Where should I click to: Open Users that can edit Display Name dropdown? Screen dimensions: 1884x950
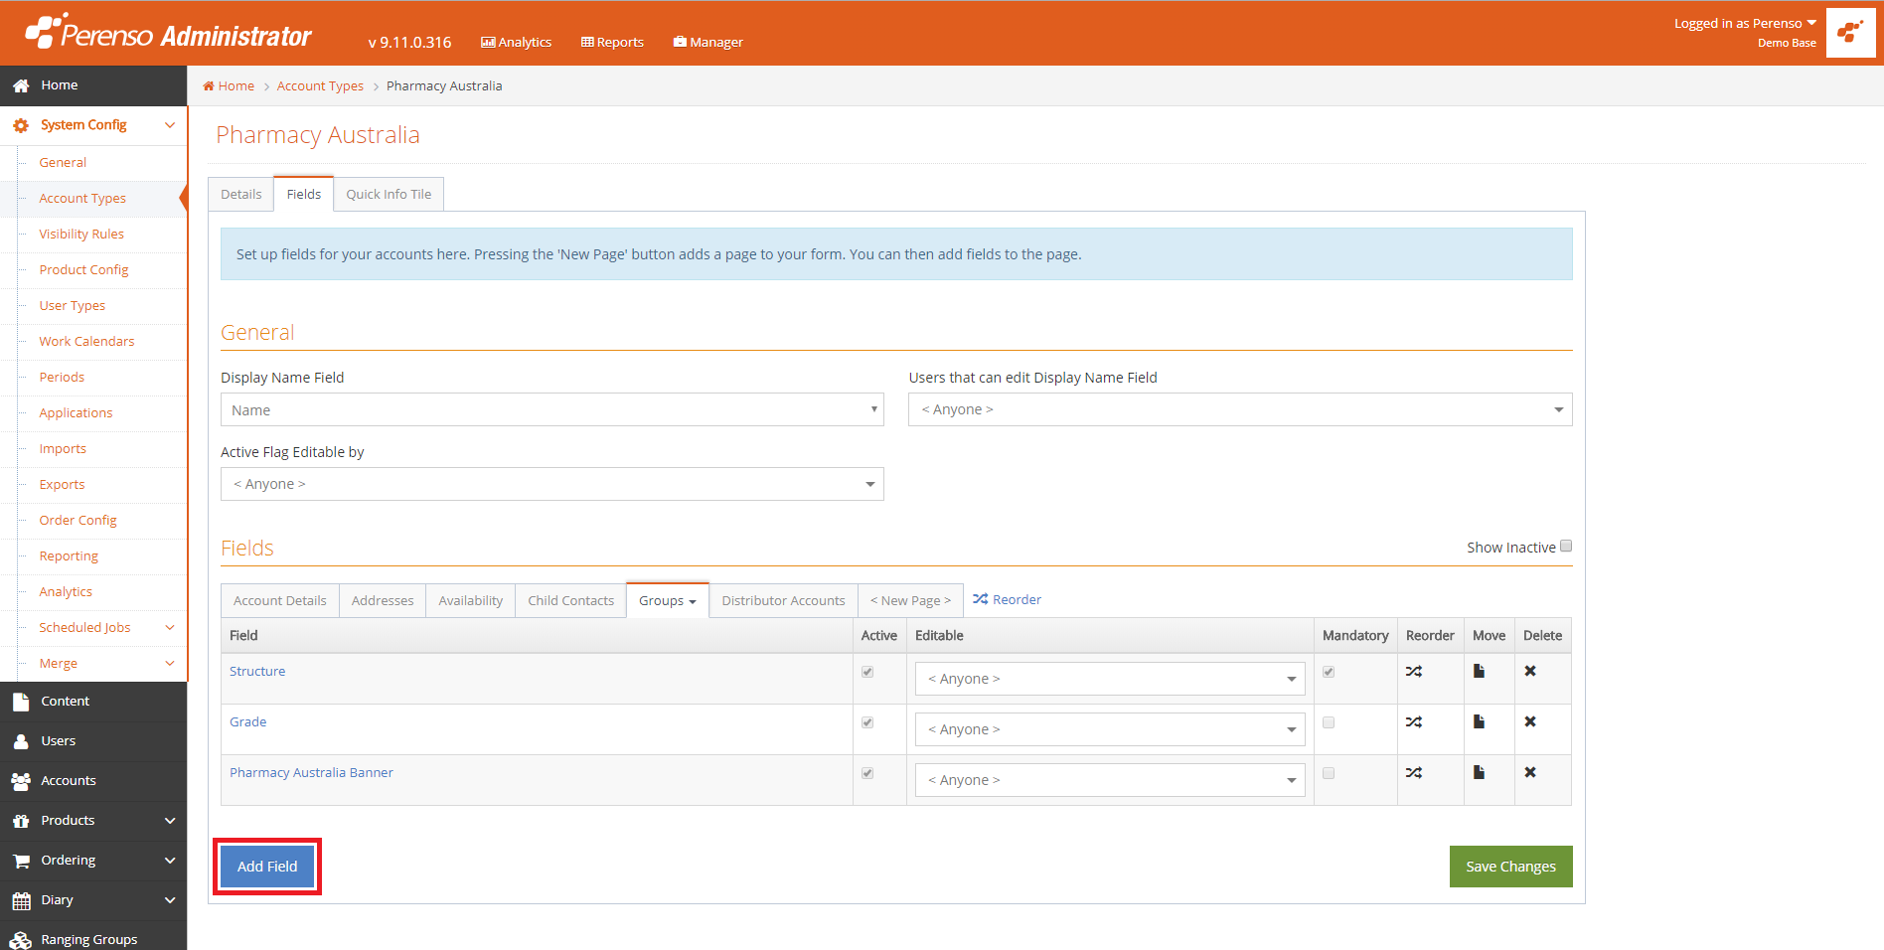[x=1240, y=409]
